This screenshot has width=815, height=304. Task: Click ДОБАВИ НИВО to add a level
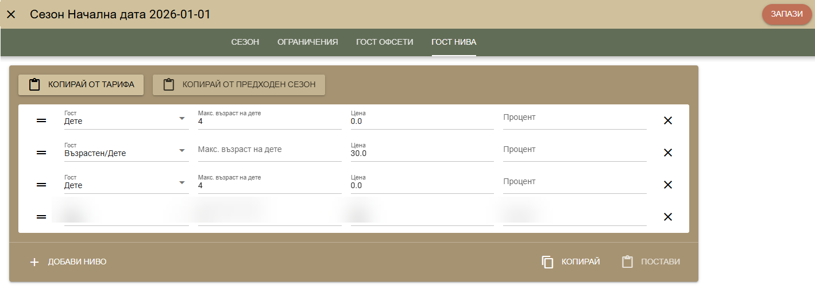tap(68, 262)
